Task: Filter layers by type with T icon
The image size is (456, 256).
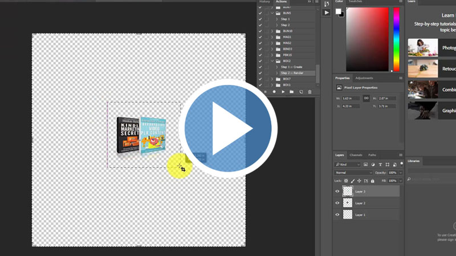Action: 380,164
